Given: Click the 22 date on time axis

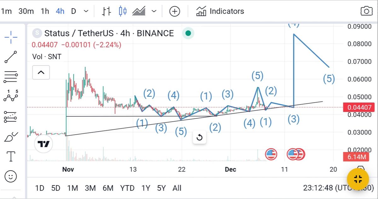Looking at the screenshot, I should coord(182,170).
